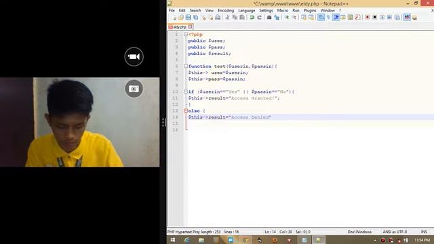Play back the recorded macro
This screenshot has width=434, height=244.
click(x=382, y=18)
